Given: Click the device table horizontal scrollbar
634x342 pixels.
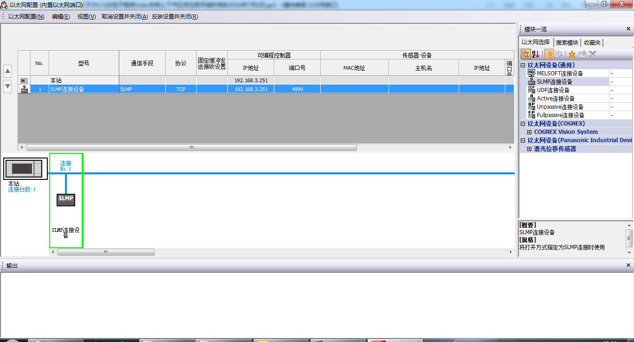Looking at the screenshot, I should (191, 148).
